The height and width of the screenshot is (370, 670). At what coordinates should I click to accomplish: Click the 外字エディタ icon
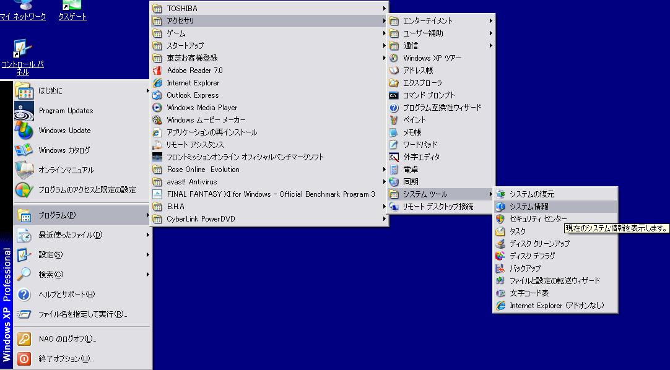(394, 157)
